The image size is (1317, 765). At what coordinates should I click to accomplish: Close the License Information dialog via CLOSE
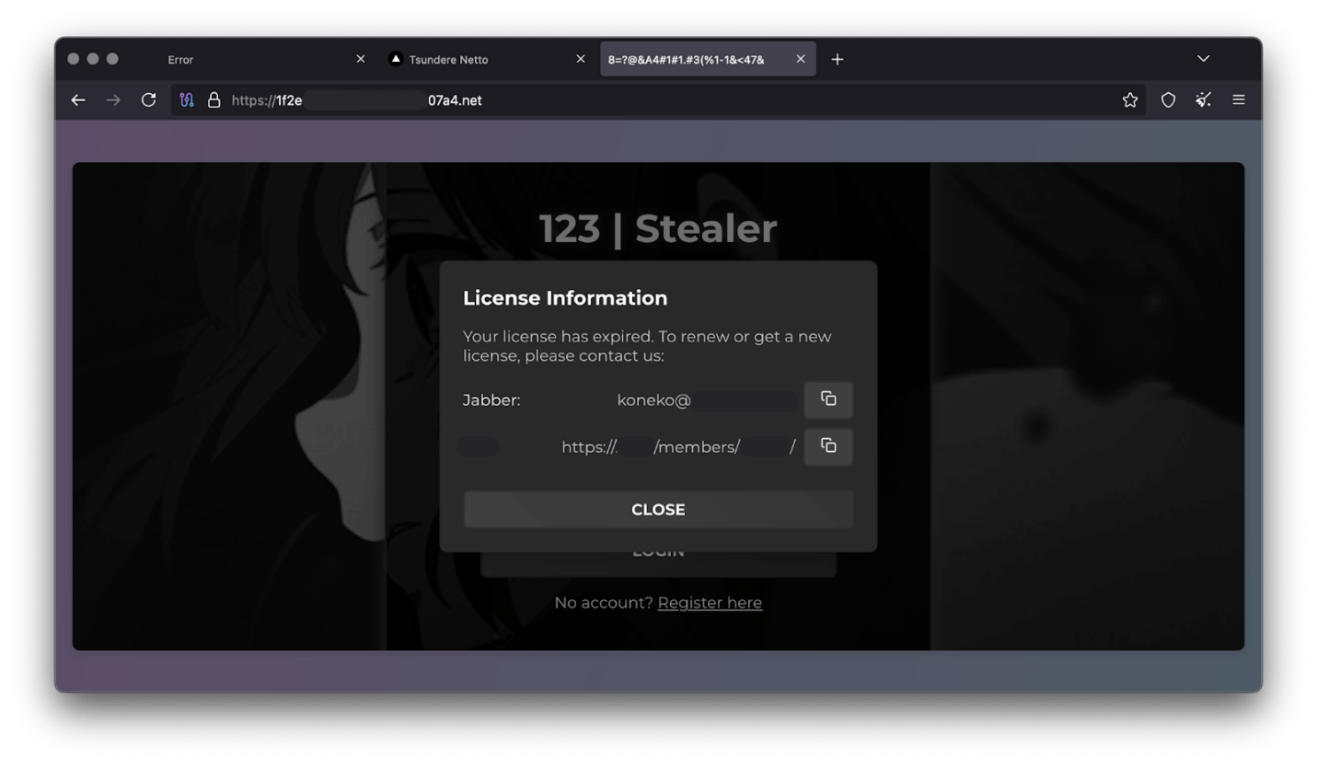[x=658, y=509]
